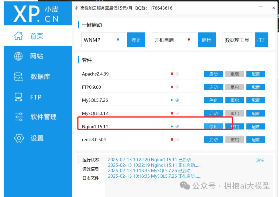Image resolution: width=279 pixels, height=197 pixels.
Task: Enable 开机自启 with the 启用 button
Action: coord(206,40)
